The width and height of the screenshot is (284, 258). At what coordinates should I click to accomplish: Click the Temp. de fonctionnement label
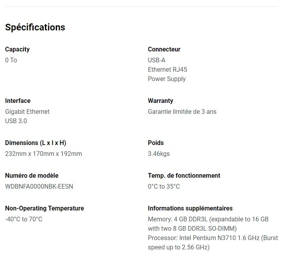tap(184, 176)
